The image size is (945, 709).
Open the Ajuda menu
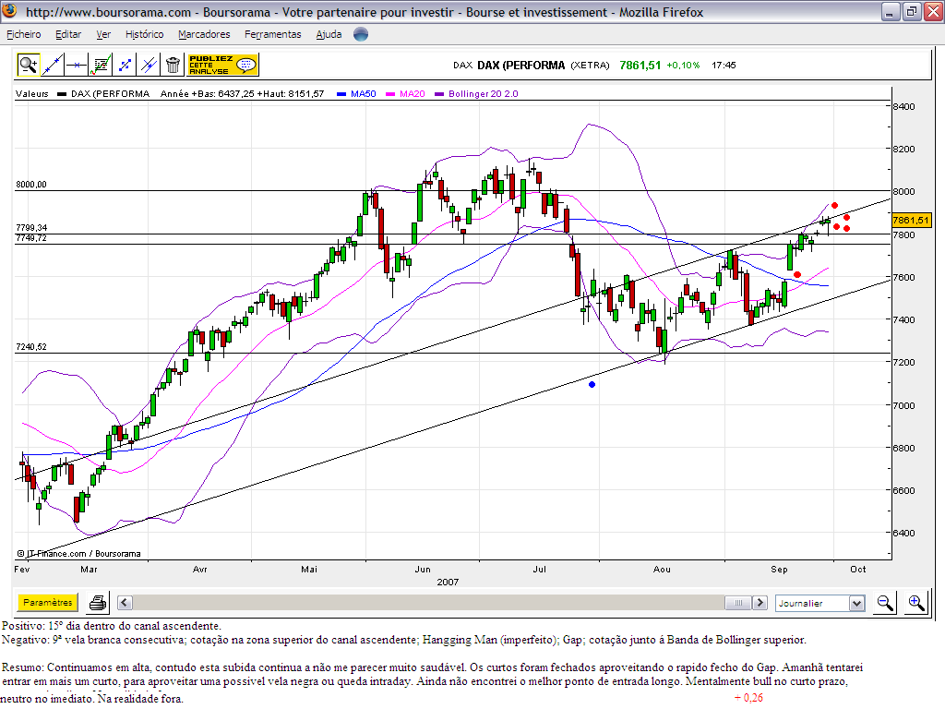(329, 34)
